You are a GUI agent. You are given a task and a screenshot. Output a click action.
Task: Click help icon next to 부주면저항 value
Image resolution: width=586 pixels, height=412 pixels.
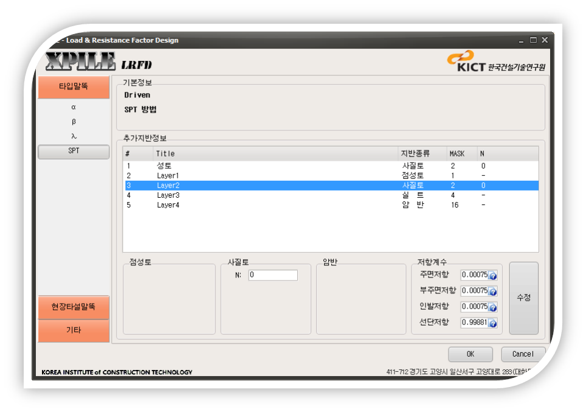pos(493,292)
